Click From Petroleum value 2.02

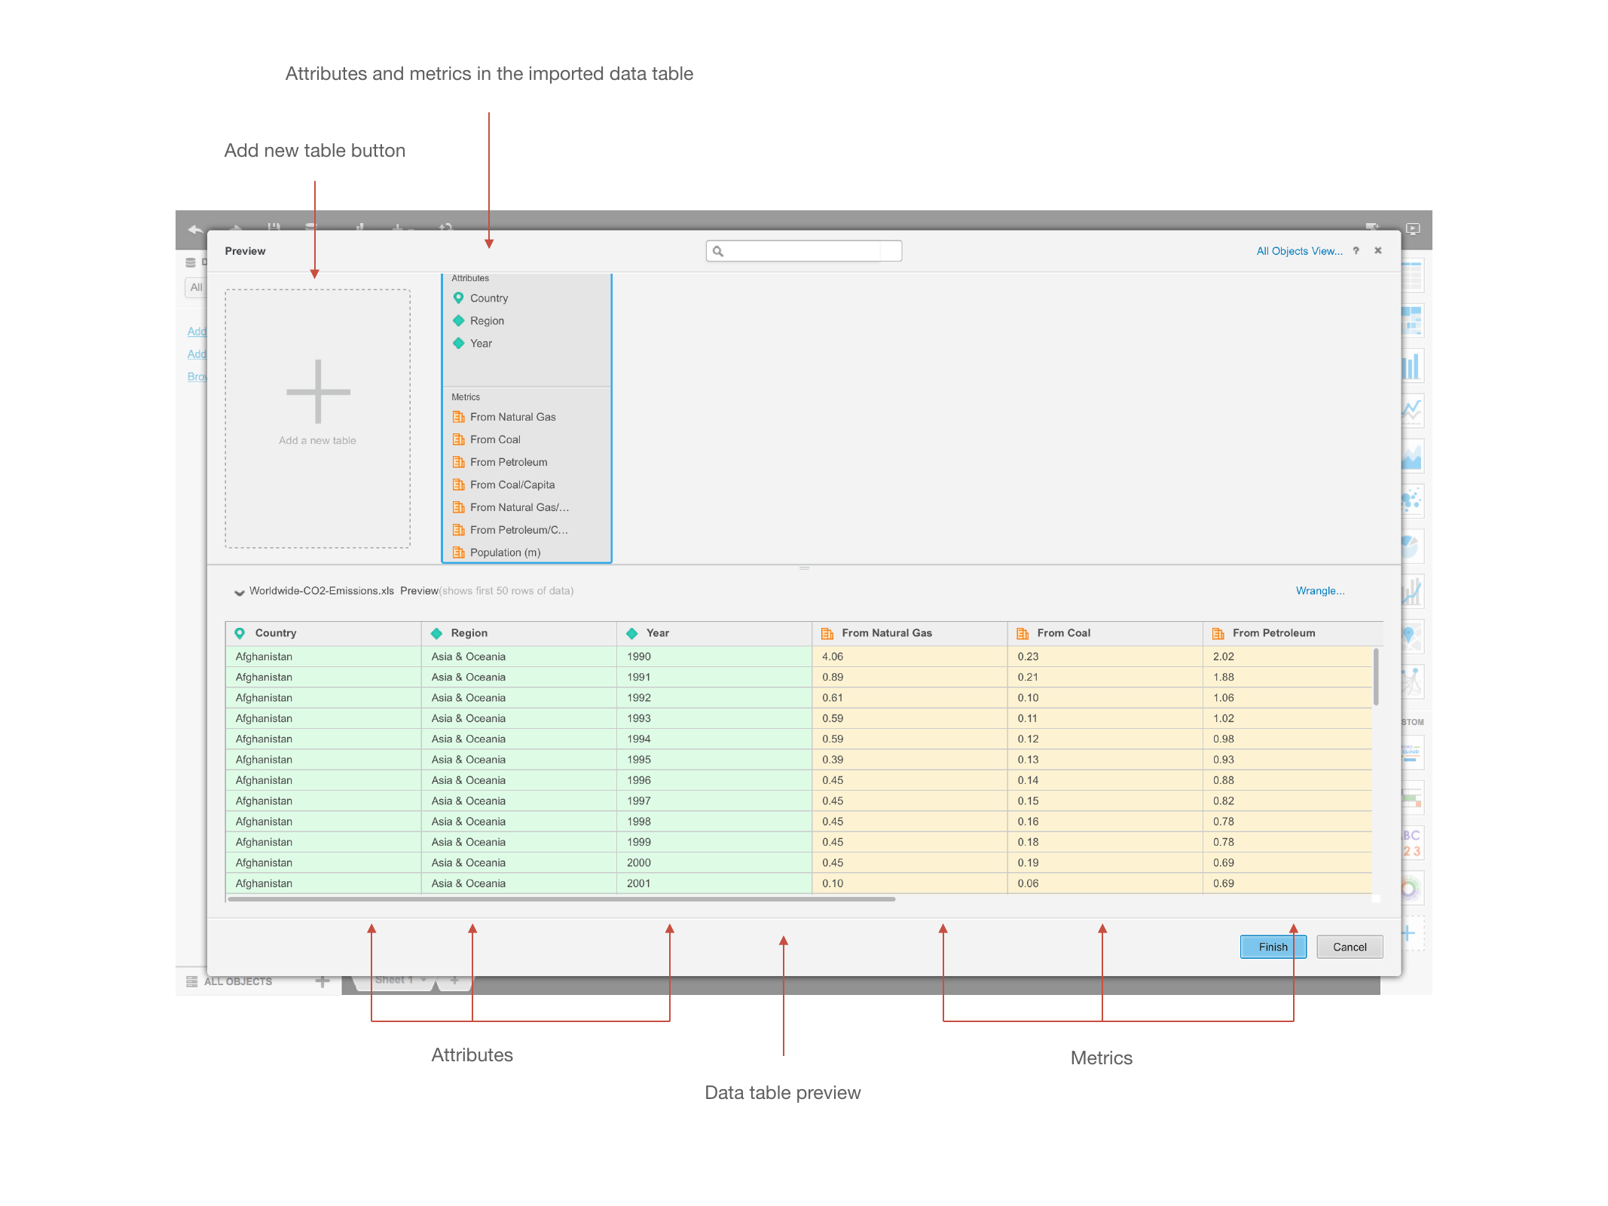point(1288,657)
